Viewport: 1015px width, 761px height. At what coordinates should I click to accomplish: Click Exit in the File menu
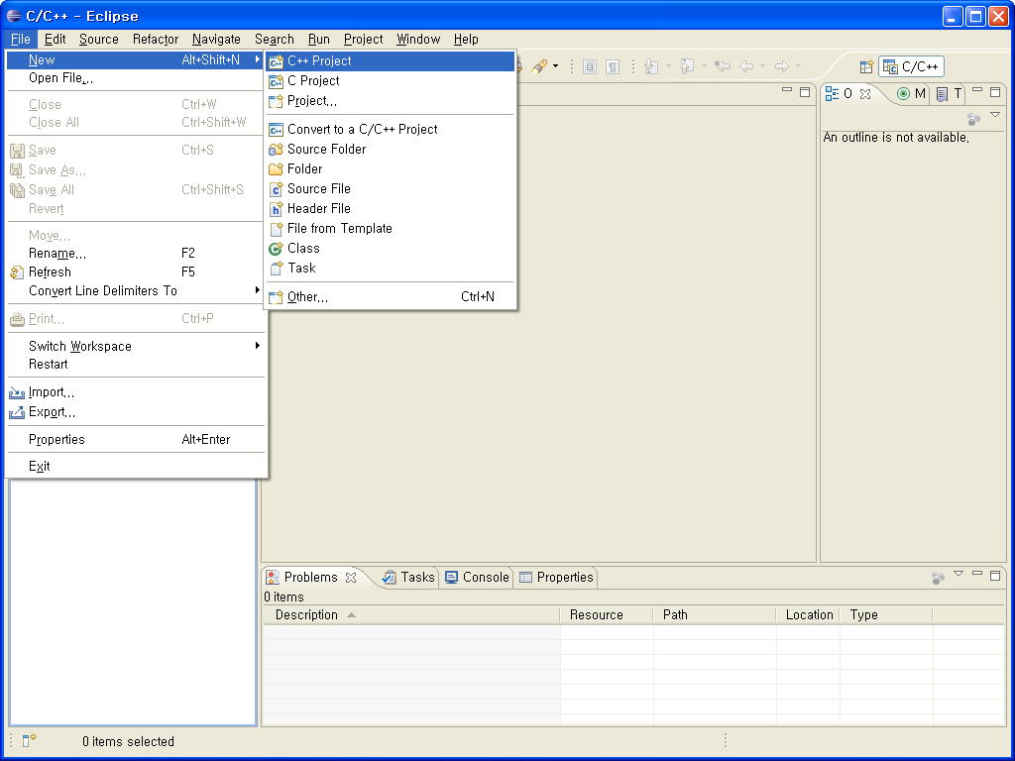[135, 466]
